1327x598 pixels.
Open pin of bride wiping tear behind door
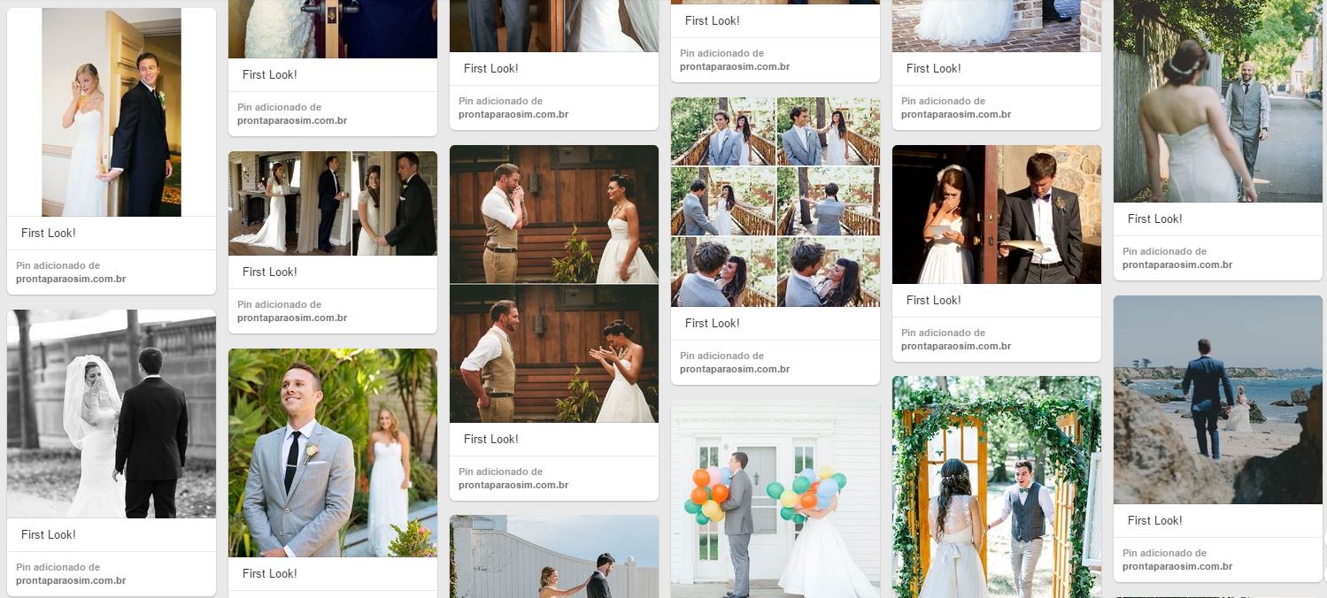(112, 112)
